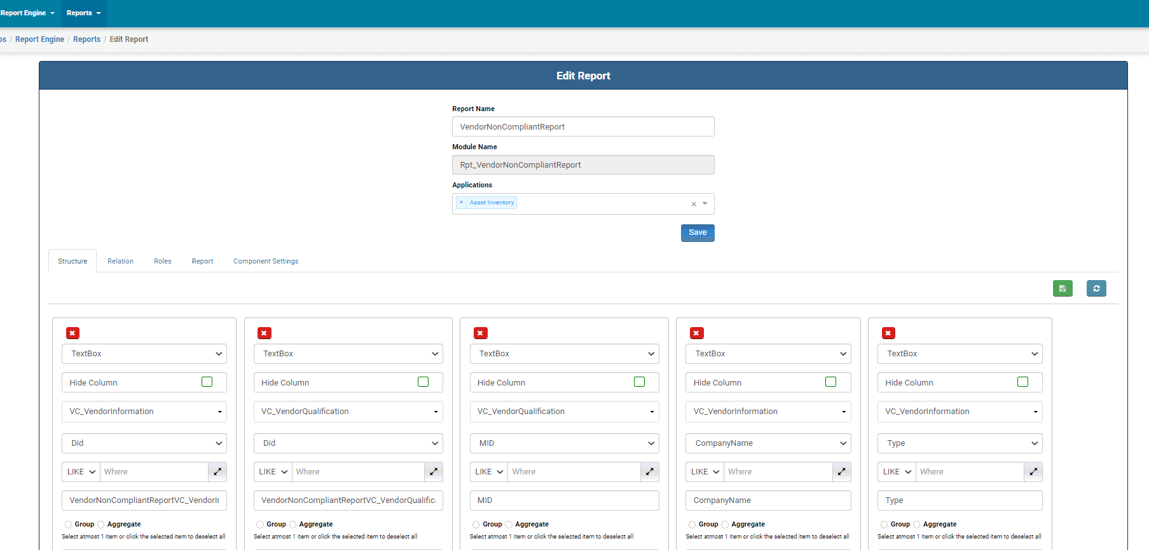Click the blue Save button
1149x550 pixels.
698,233
